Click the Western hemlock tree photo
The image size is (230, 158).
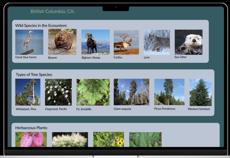point(201,92)
